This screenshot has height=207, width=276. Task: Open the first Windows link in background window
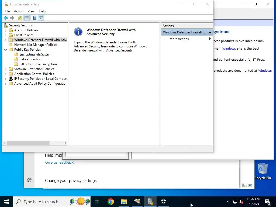point(229,49)
